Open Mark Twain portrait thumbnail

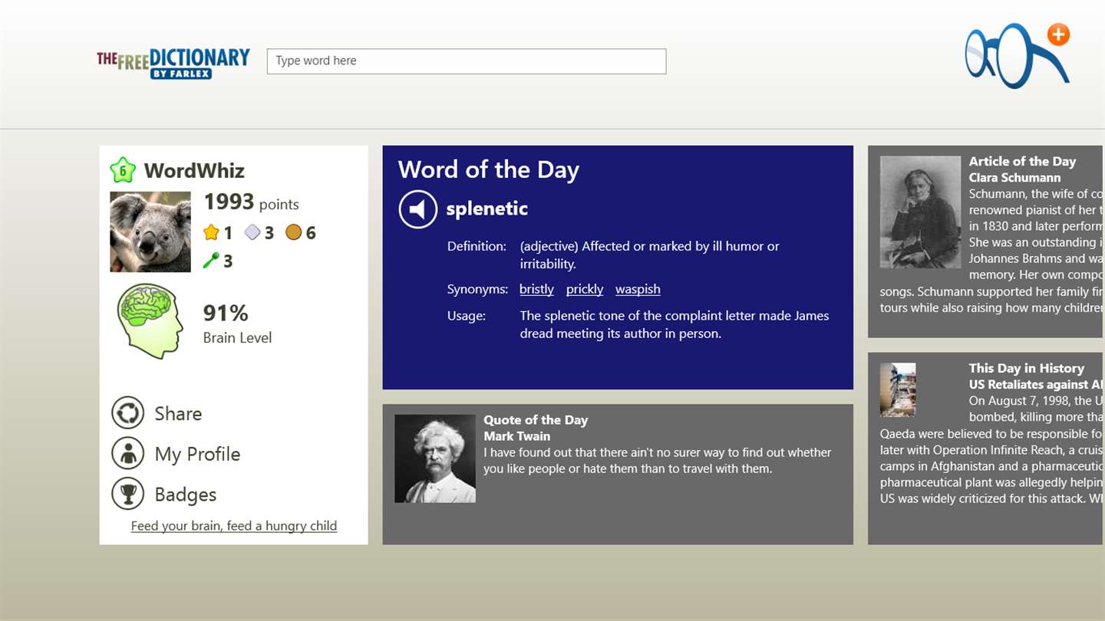[x=435, y=459]
